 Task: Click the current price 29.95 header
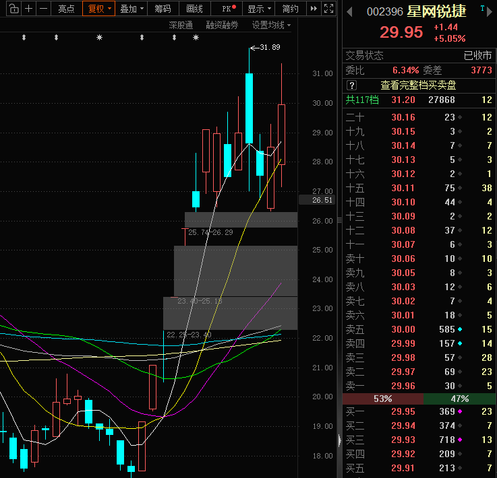click(x=401, y=32)
